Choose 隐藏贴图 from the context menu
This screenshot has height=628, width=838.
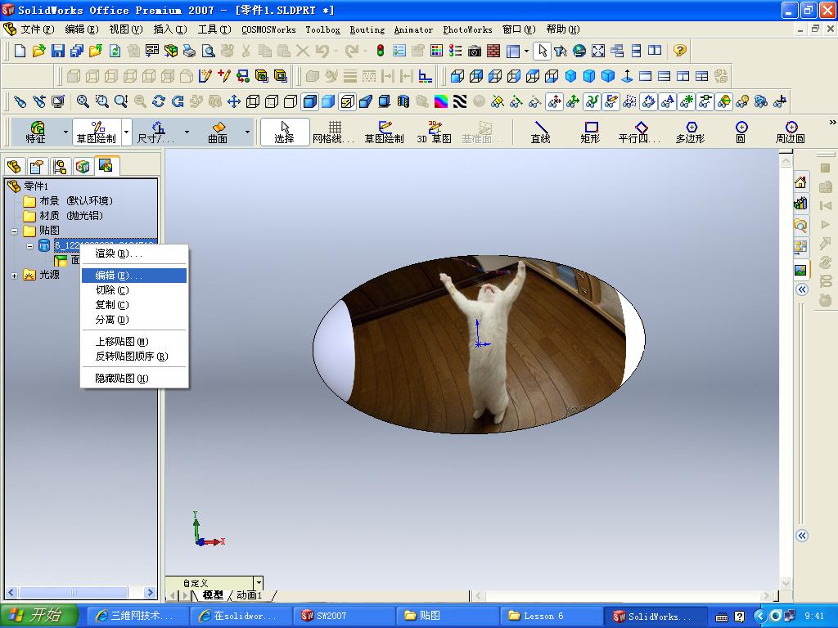coord(133,379)
